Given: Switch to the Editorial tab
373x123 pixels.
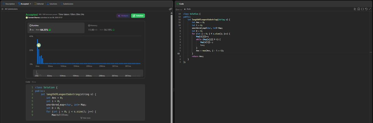Looking at the screenshot, I should tap(39, 4).
